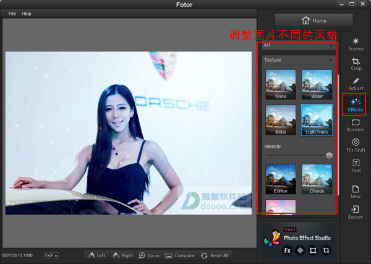Open the Help menu
Screen dimensions: 371x264
(26, 14)
